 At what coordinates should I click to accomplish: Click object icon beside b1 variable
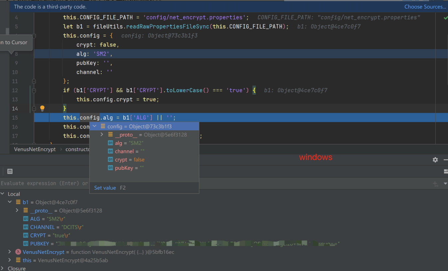point(18,202)
